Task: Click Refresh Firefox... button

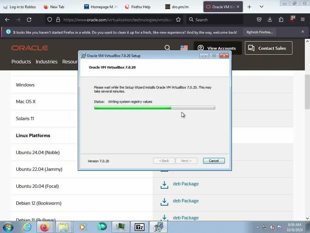Action: pos(259,32)
